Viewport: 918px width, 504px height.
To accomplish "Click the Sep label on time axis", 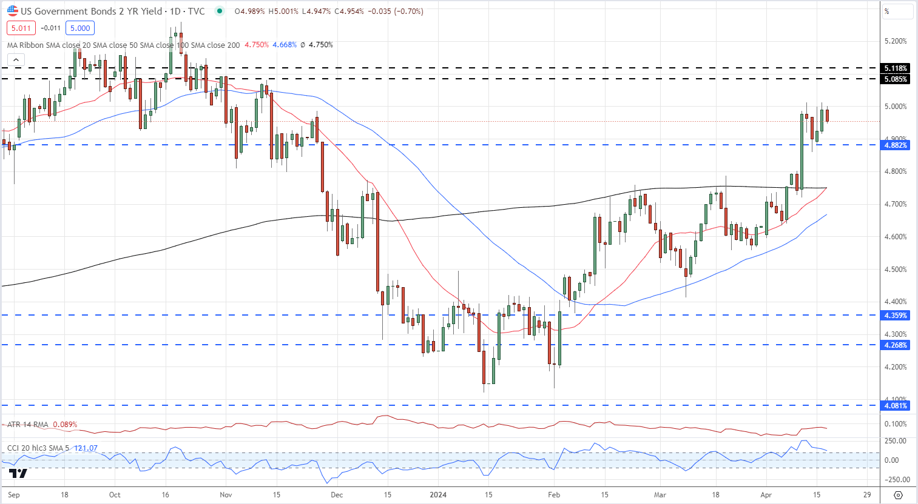I will pyautogui.click(x=14, y=495).
